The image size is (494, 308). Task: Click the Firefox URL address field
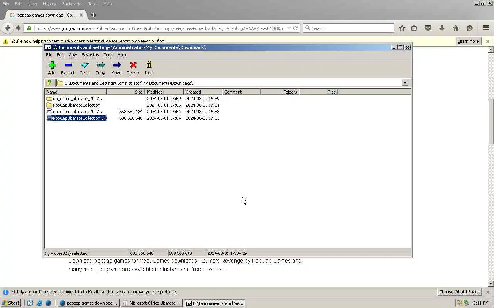(x=160, y=28)
